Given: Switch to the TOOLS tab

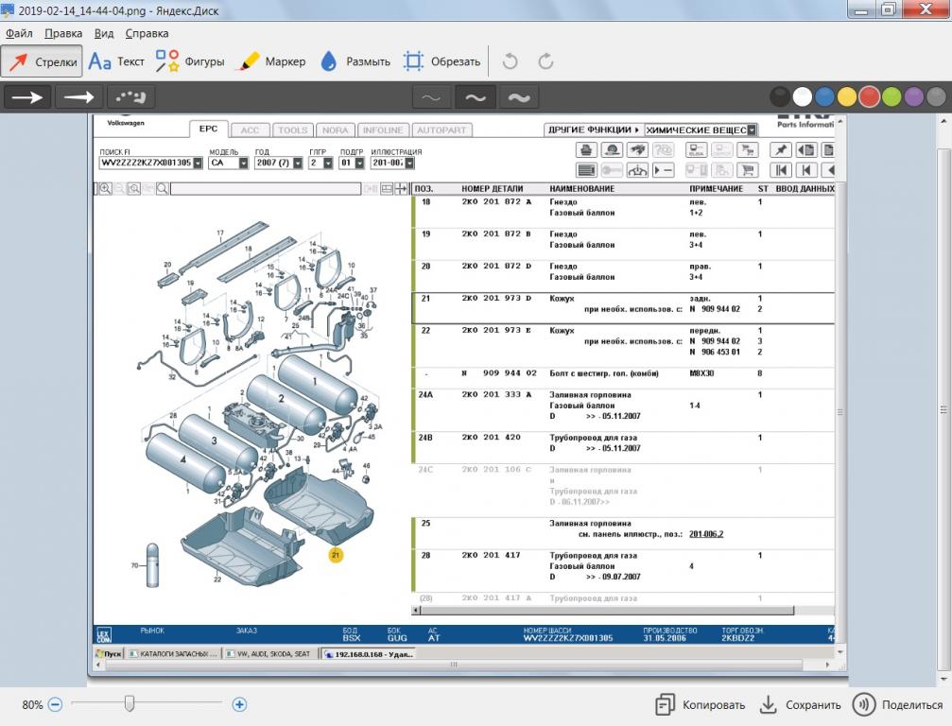Looking at the screenshot, I should [293, 130].
